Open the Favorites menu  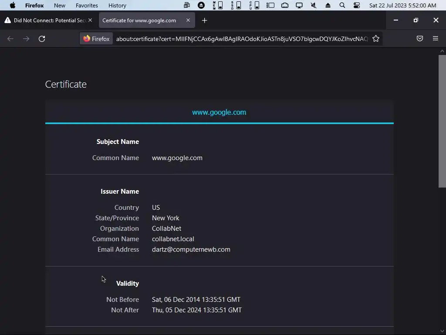click(87, 5)
